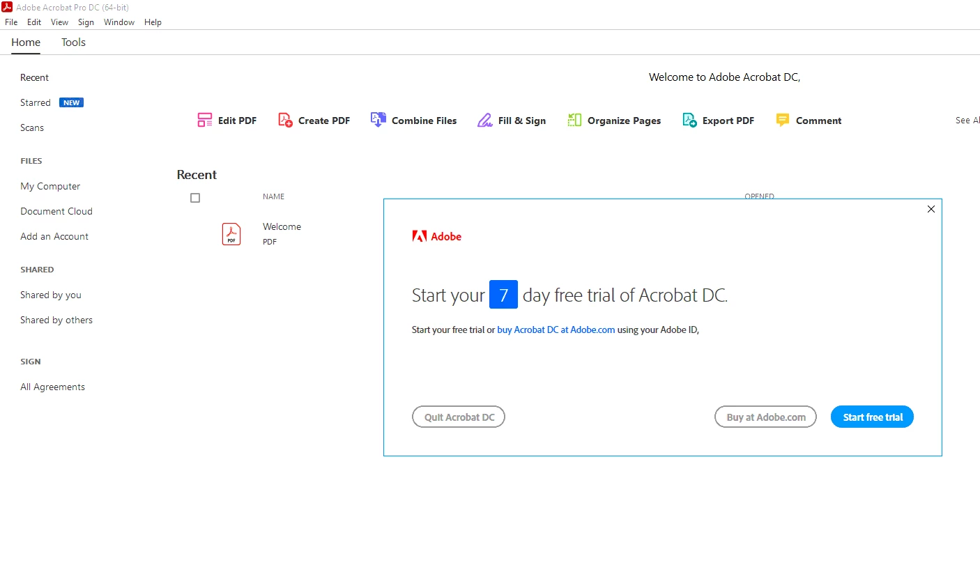Click Add an Account in sidebar
This screenshot has width=980, height=565.
(54, 236)
